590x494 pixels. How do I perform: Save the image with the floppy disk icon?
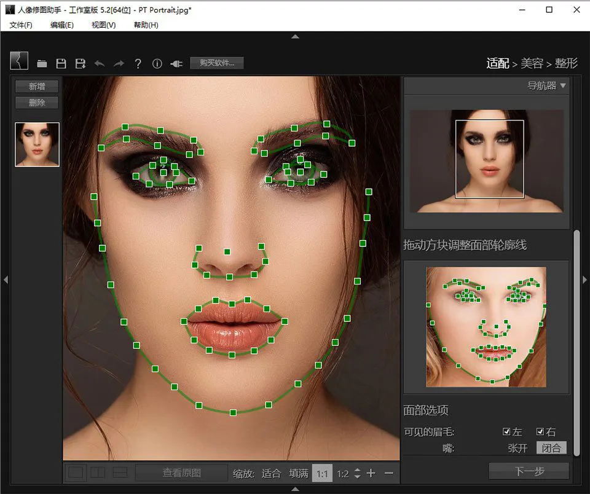pos(61,63)
